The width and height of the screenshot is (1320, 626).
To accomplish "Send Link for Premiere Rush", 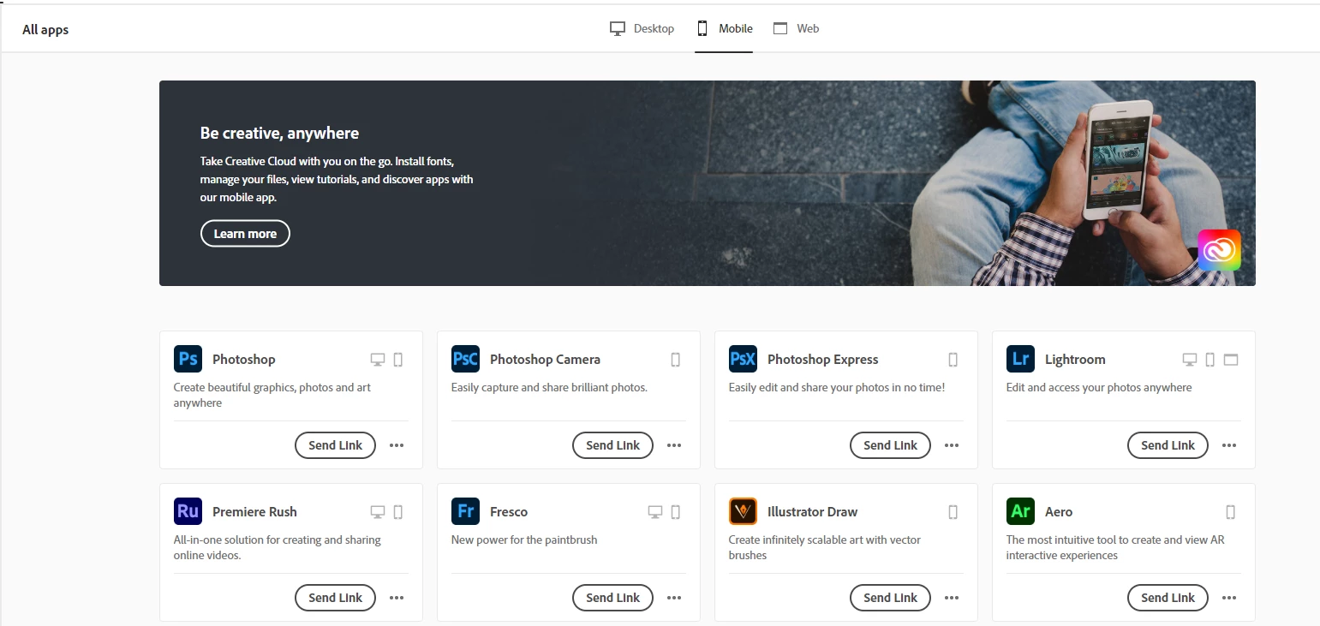I will [335, 598].
